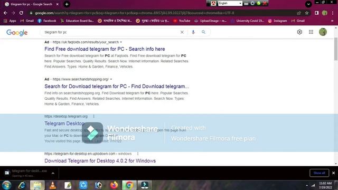The height and width of the screenshot is (190, 338).
Task: Click Chrome profile avatar in toolbar
Action: [325, 13]
